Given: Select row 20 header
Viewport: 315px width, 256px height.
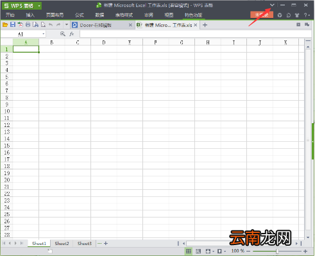Looking at the screenshot, I should tap(6, 180).
